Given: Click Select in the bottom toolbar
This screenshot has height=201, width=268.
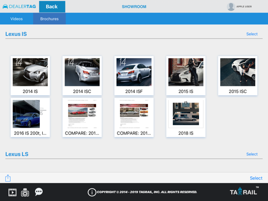Looking at the screenshot, I should [256, 178].
